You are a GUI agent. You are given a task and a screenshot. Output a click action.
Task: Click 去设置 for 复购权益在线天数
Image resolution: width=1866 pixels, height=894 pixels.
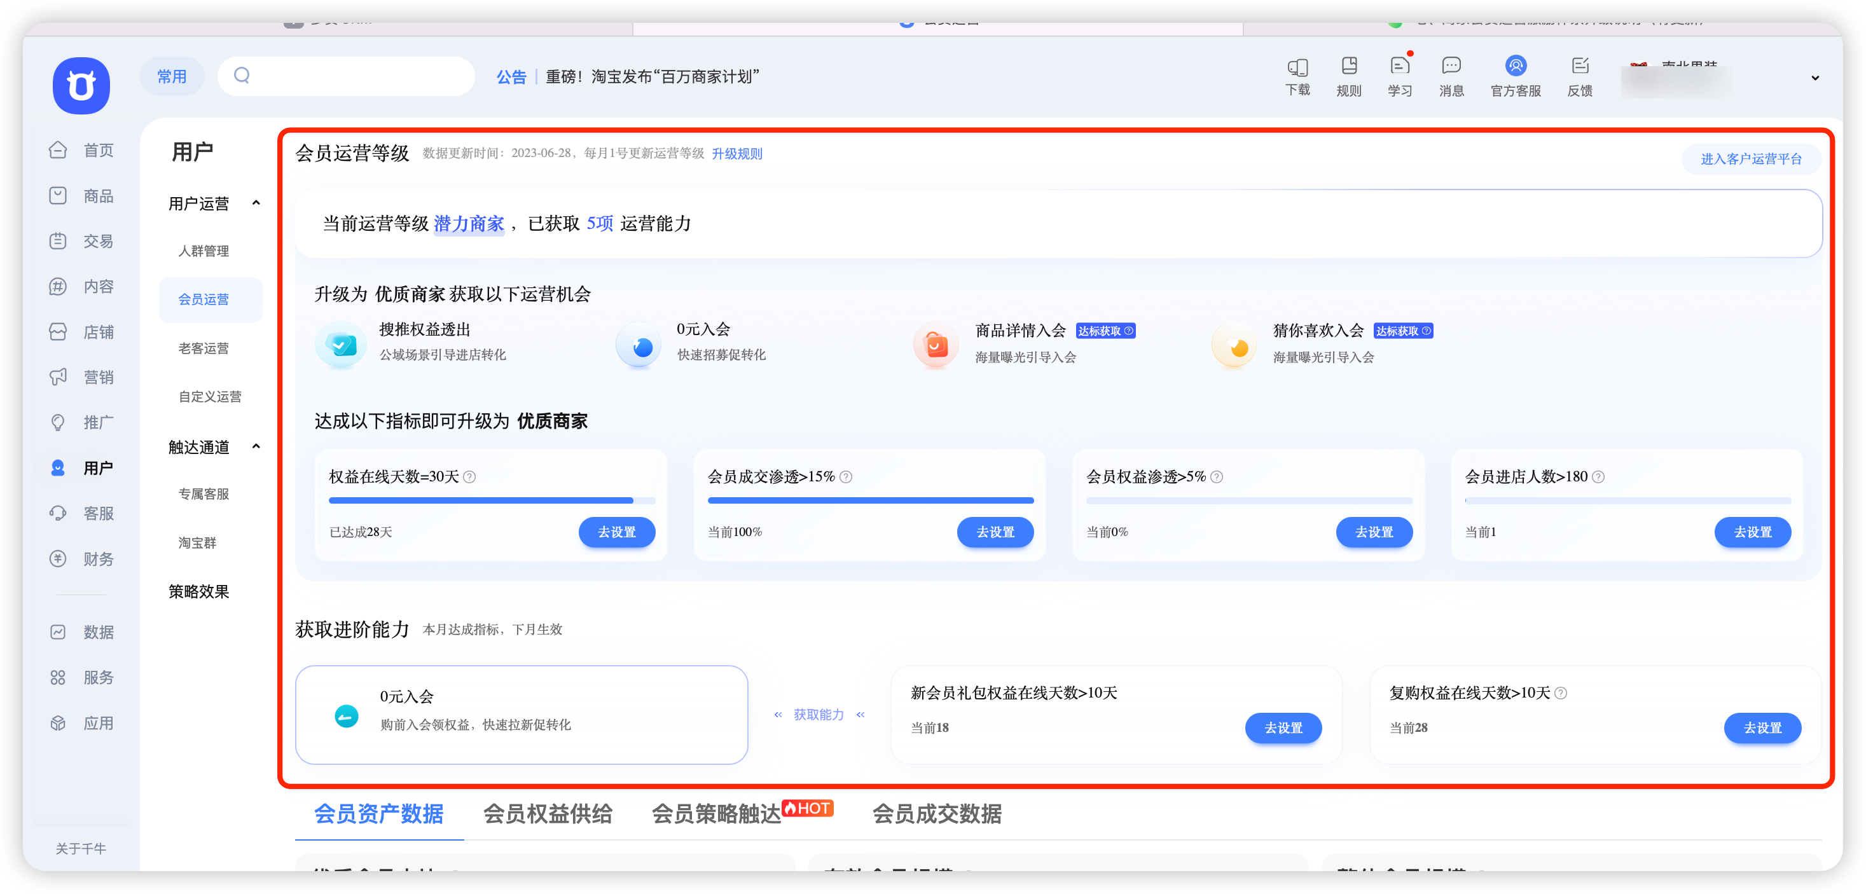pos(1762,727)
